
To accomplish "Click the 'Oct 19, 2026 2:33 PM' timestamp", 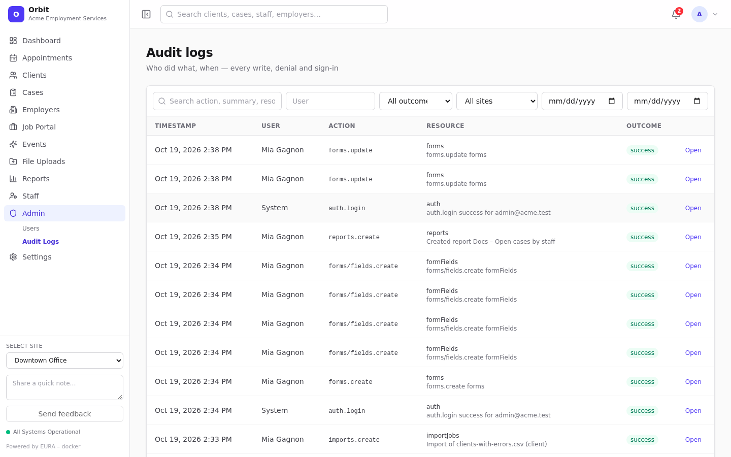I will tap(193, 439).
